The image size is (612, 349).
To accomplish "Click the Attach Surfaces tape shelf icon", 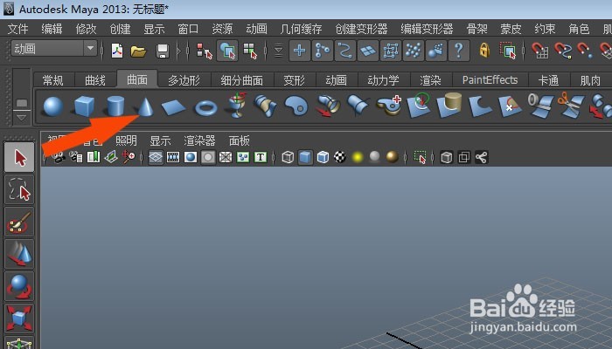I will coord(540,106).
